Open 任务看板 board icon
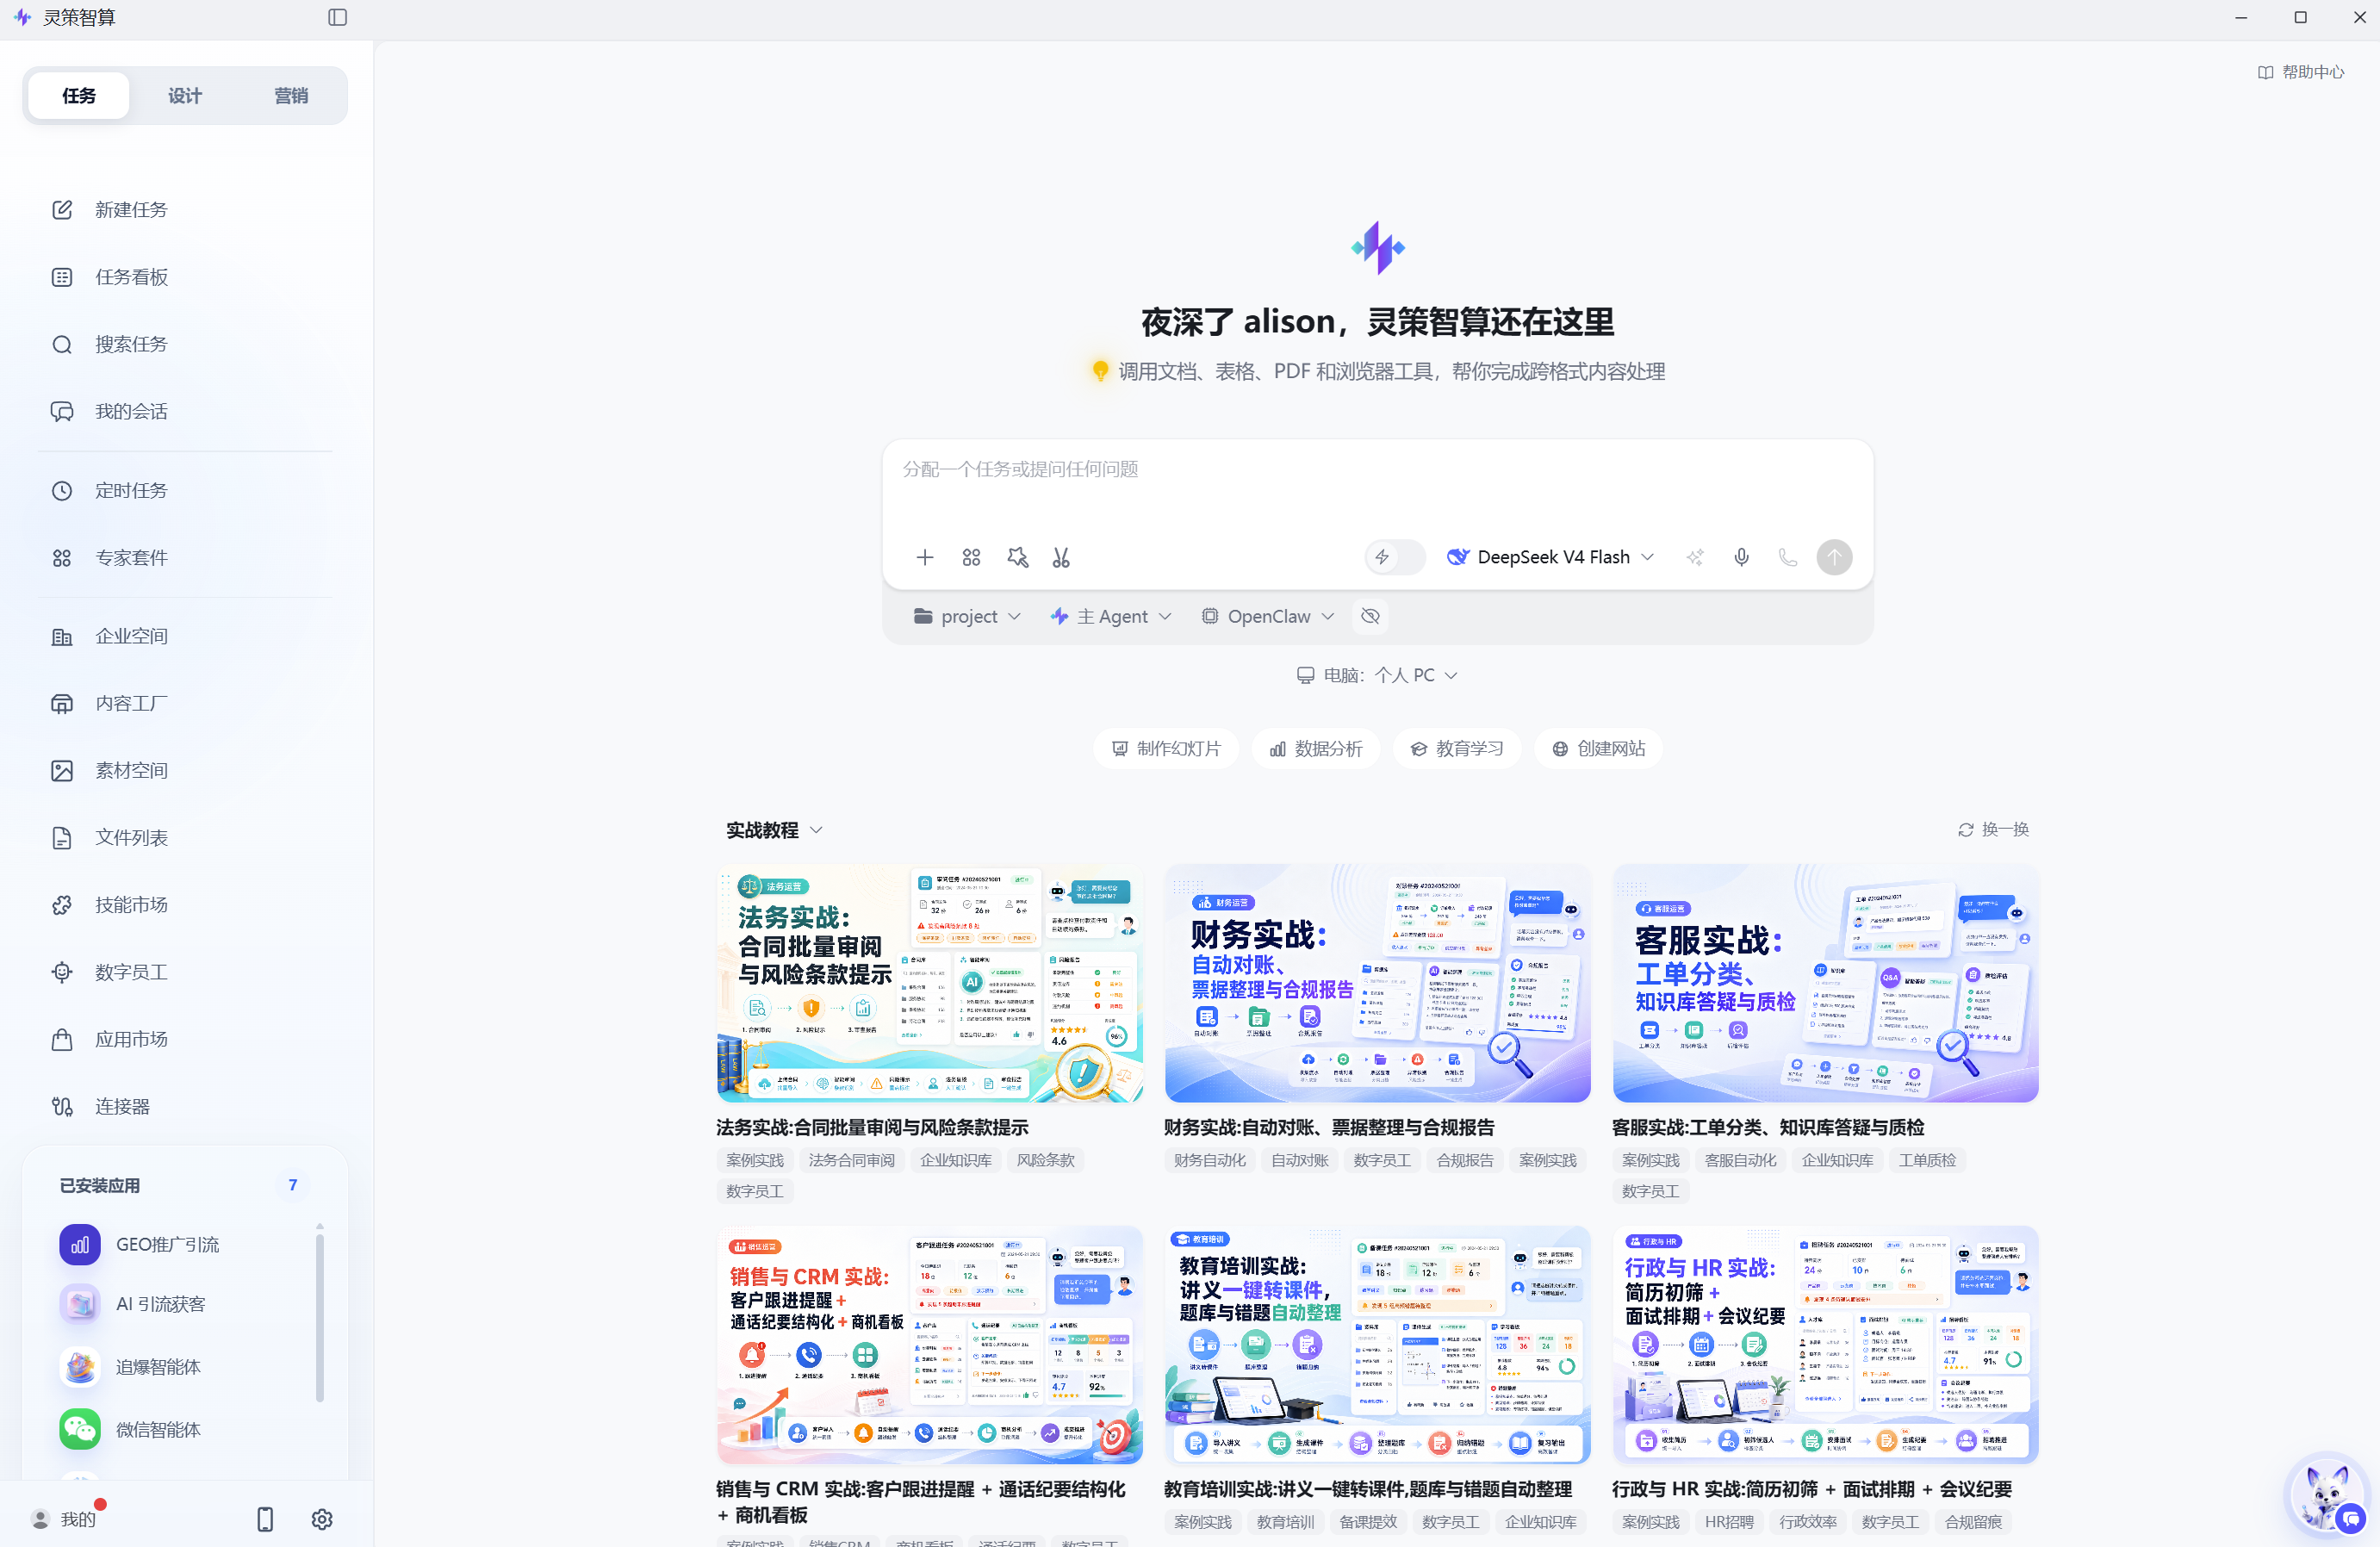Image resolution: width=2380 pixels, height=1547 pixels. [x=62, y=277]
